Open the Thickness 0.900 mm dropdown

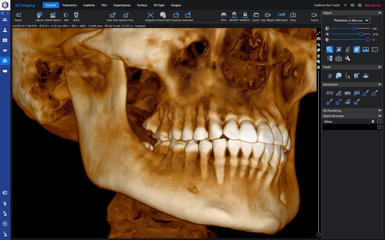(359, 21)
